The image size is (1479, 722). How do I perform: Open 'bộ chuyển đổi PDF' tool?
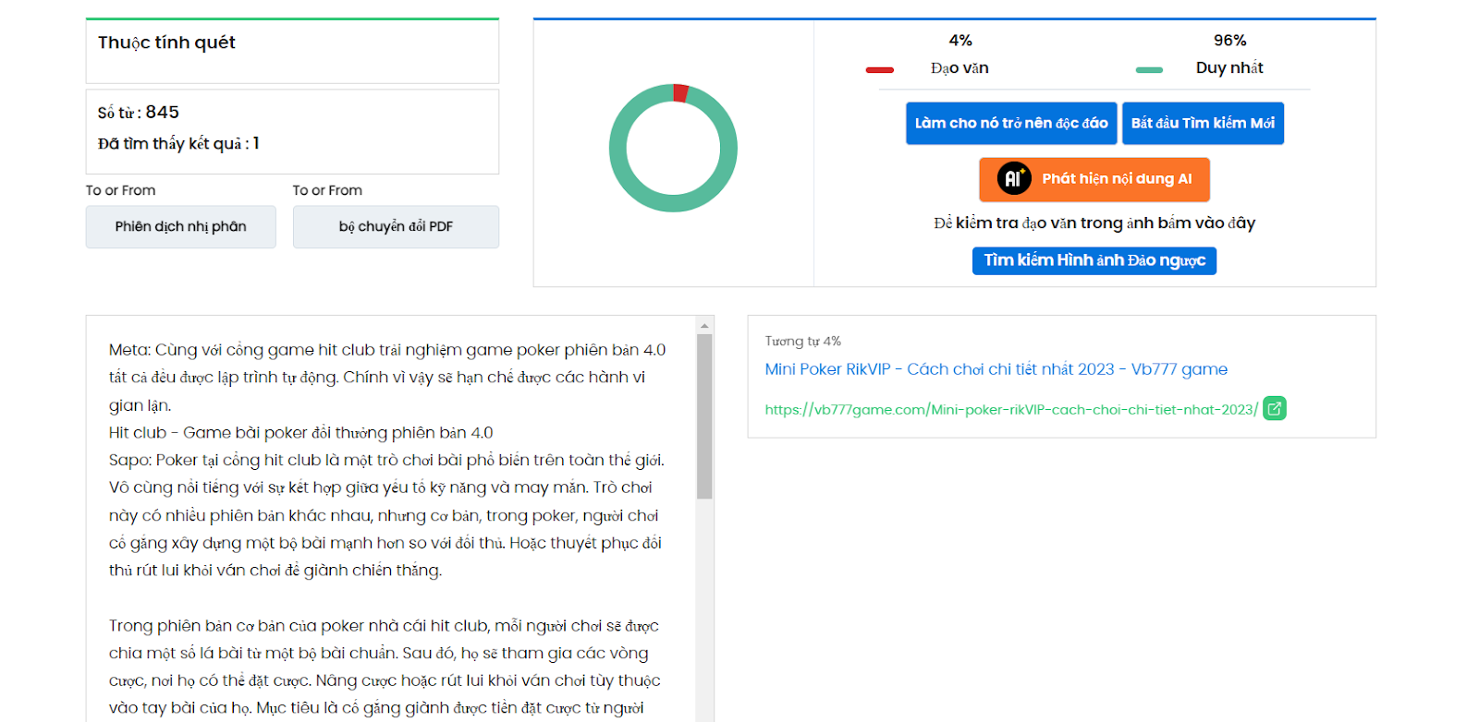pos(396,226)
